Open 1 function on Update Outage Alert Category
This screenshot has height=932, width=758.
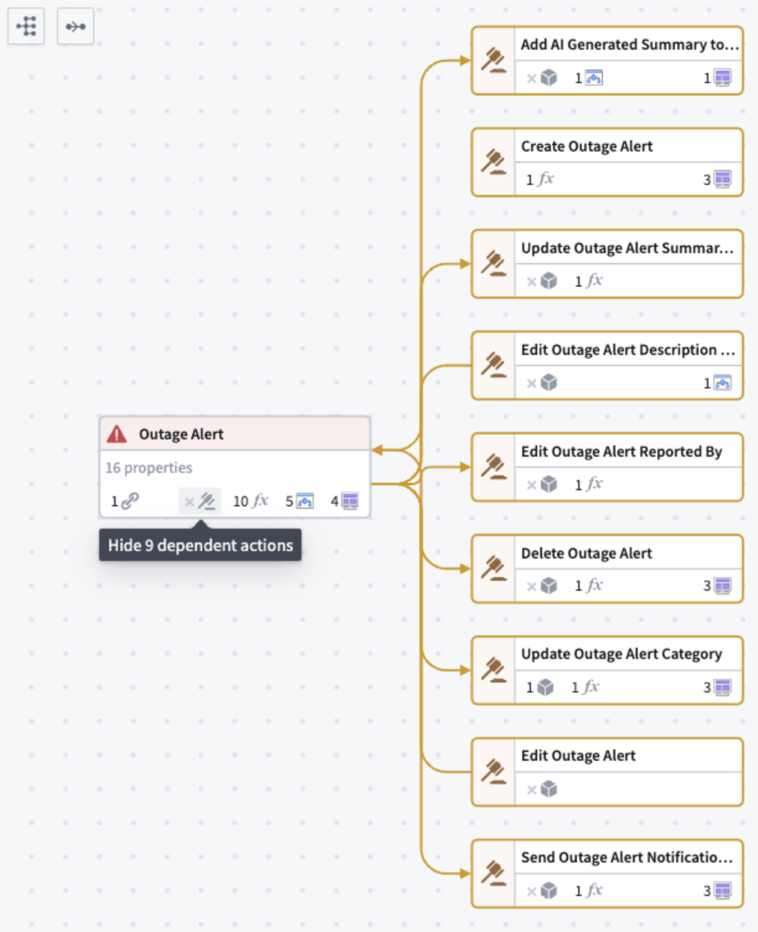(585, 688)
